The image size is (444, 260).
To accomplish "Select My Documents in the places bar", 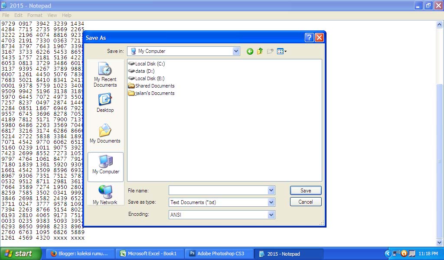I will pyautogui.click(x=105, y=133).
